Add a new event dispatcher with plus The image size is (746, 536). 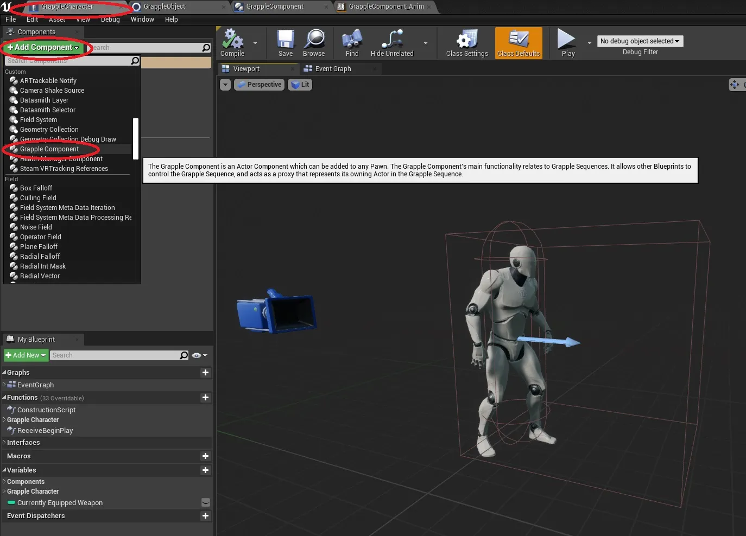point(205,516)
